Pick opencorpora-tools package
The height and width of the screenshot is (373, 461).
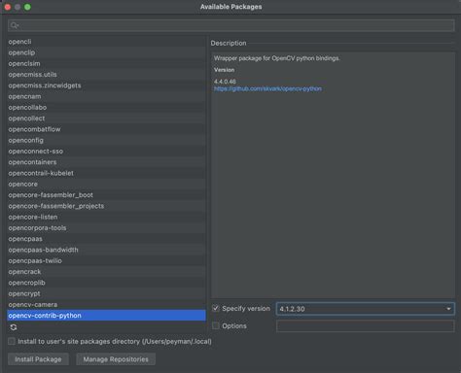106,228
